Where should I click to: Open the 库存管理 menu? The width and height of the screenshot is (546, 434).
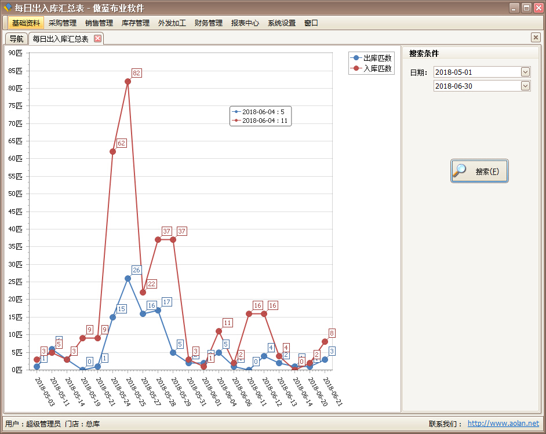(x=136, y=23)
